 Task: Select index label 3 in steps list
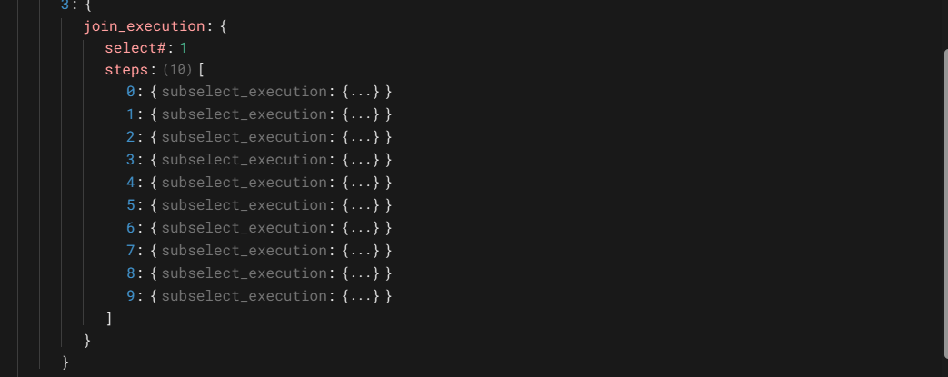click(x=131, y=160)
